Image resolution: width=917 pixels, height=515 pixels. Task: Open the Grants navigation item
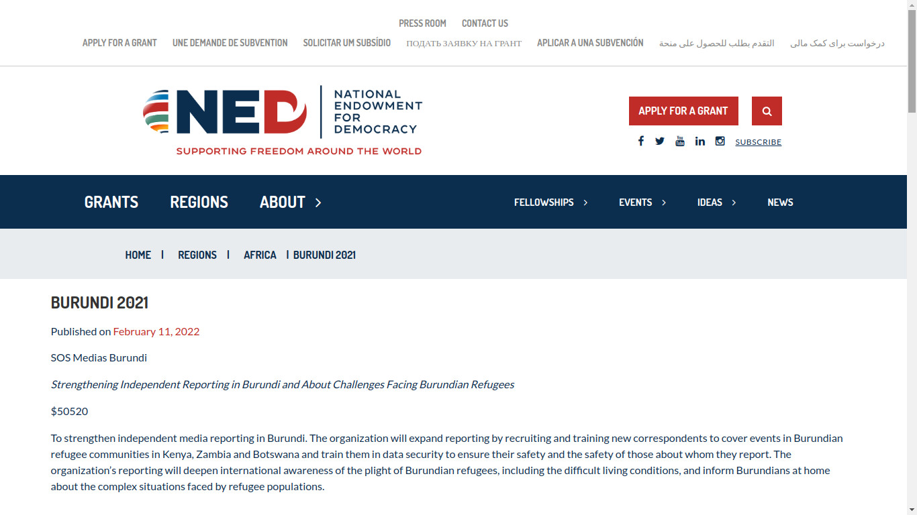[111, 202]
